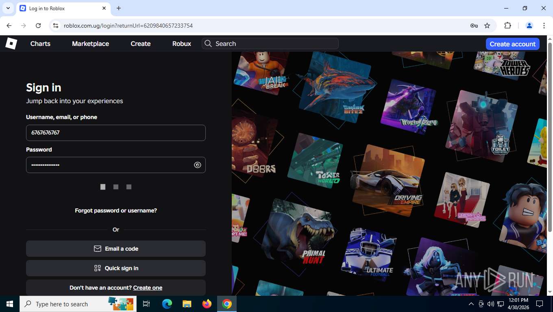This screenshot has height=312, width=553.
Task: Open Chrome three-dot menu
Action: tap(544, 26)
